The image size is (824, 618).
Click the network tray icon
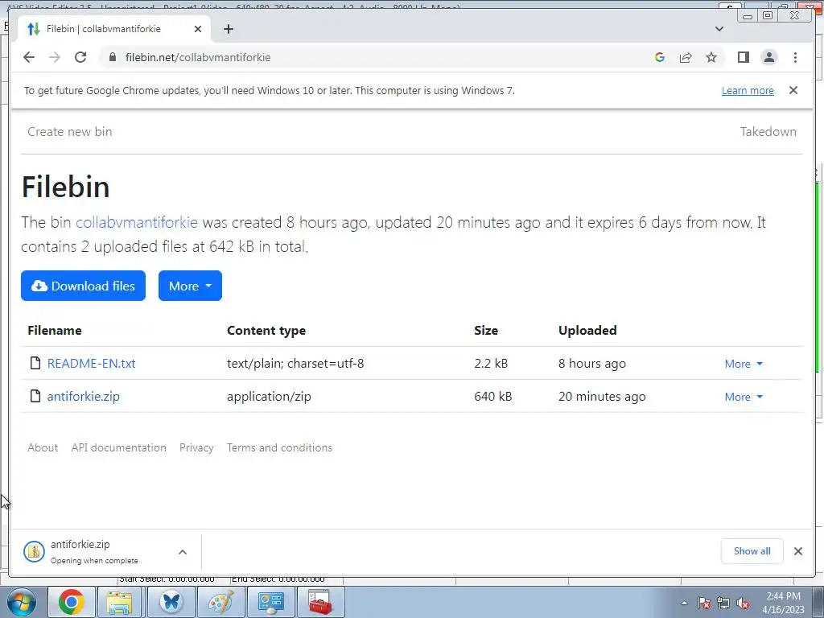coord(723,603)
